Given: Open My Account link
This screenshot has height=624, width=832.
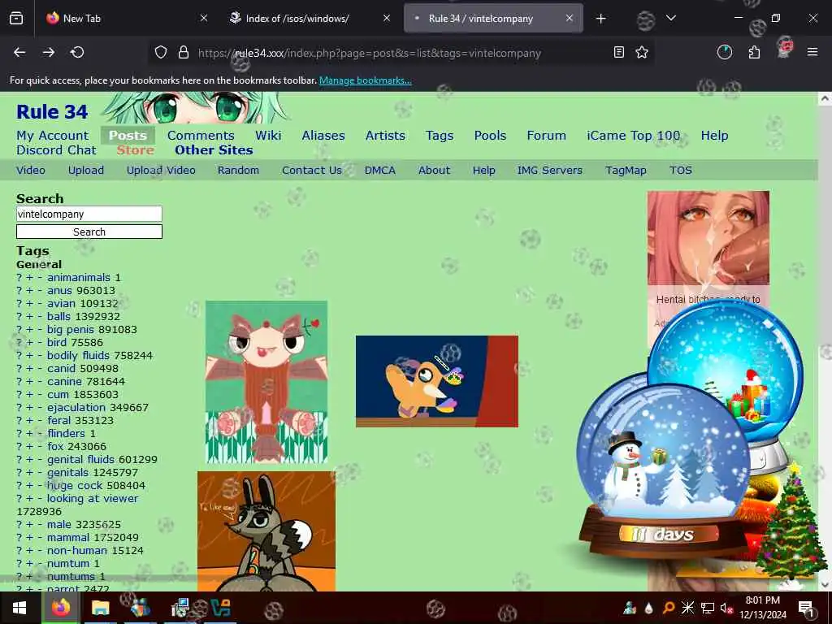Looking at the screenshot, I should [x=53, y=136].
